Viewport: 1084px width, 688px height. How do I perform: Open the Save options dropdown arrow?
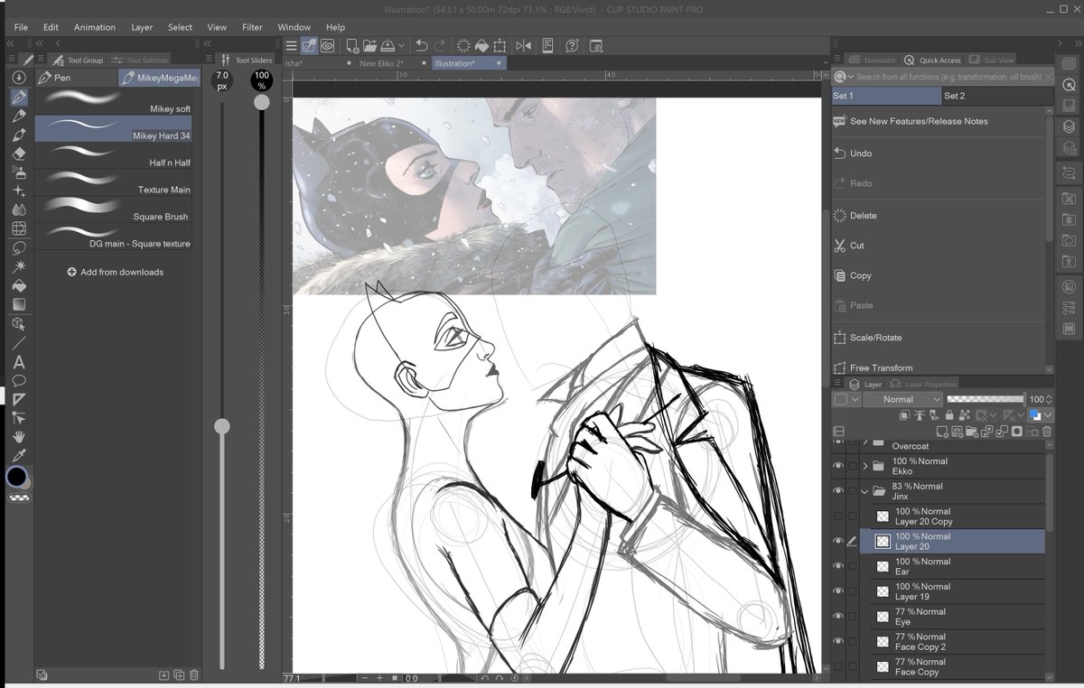tap(401, 46)
